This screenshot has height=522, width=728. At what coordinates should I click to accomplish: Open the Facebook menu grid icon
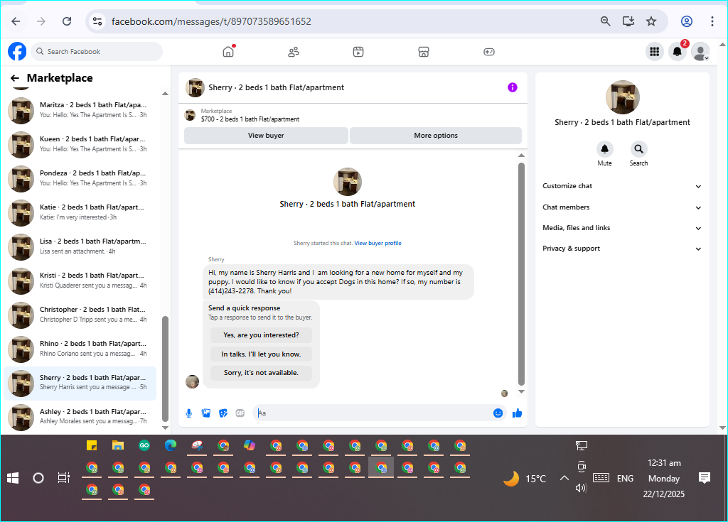tap(654, 52)
